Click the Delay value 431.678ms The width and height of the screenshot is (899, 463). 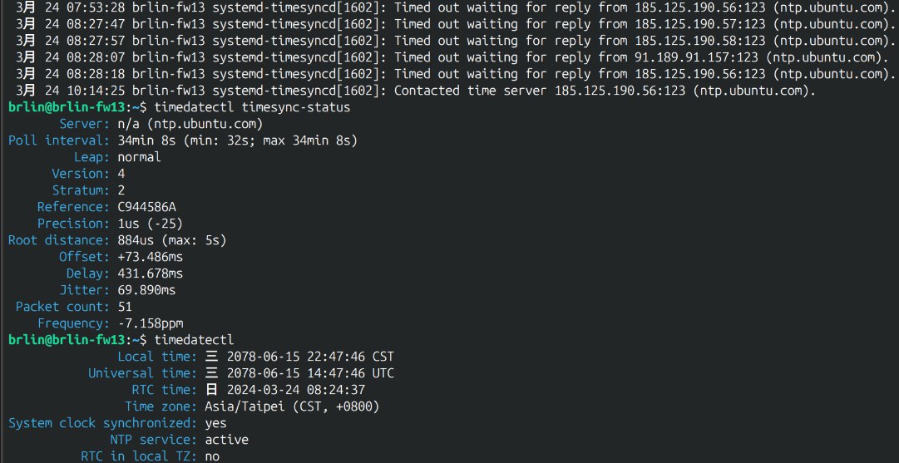point(151,273)
